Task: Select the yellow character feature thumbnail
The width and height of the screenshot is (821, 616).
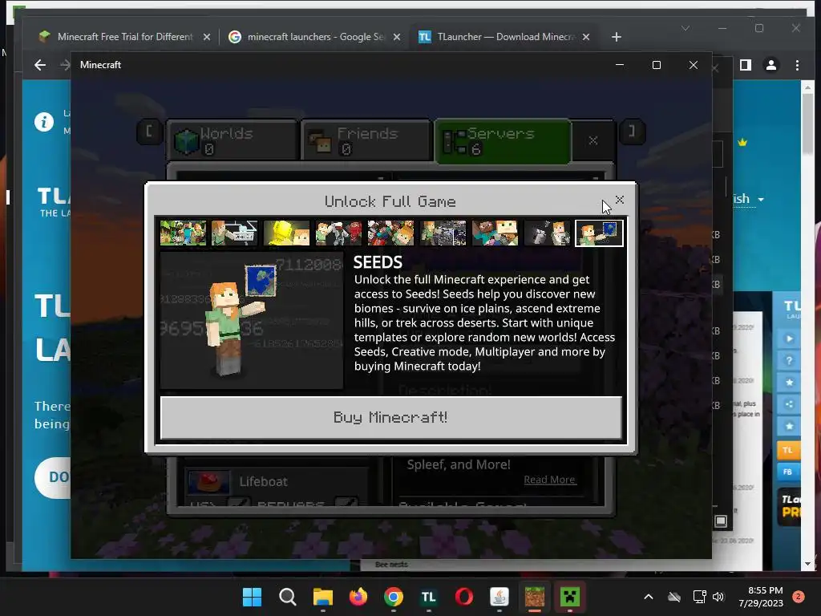Action: coord(286,233)
